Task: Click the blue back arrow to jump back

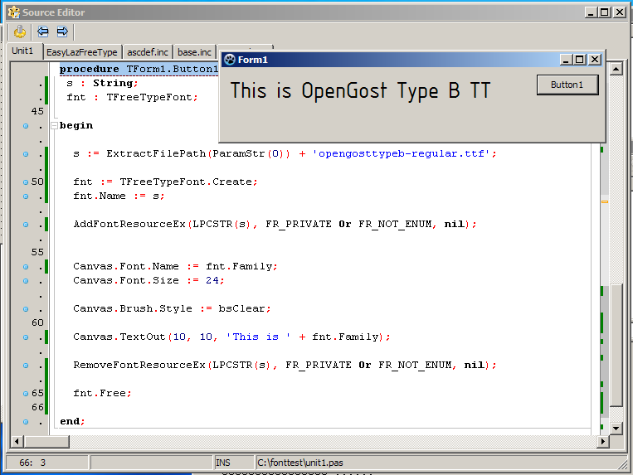Action: pyautogui.click(x=42, y=32)
